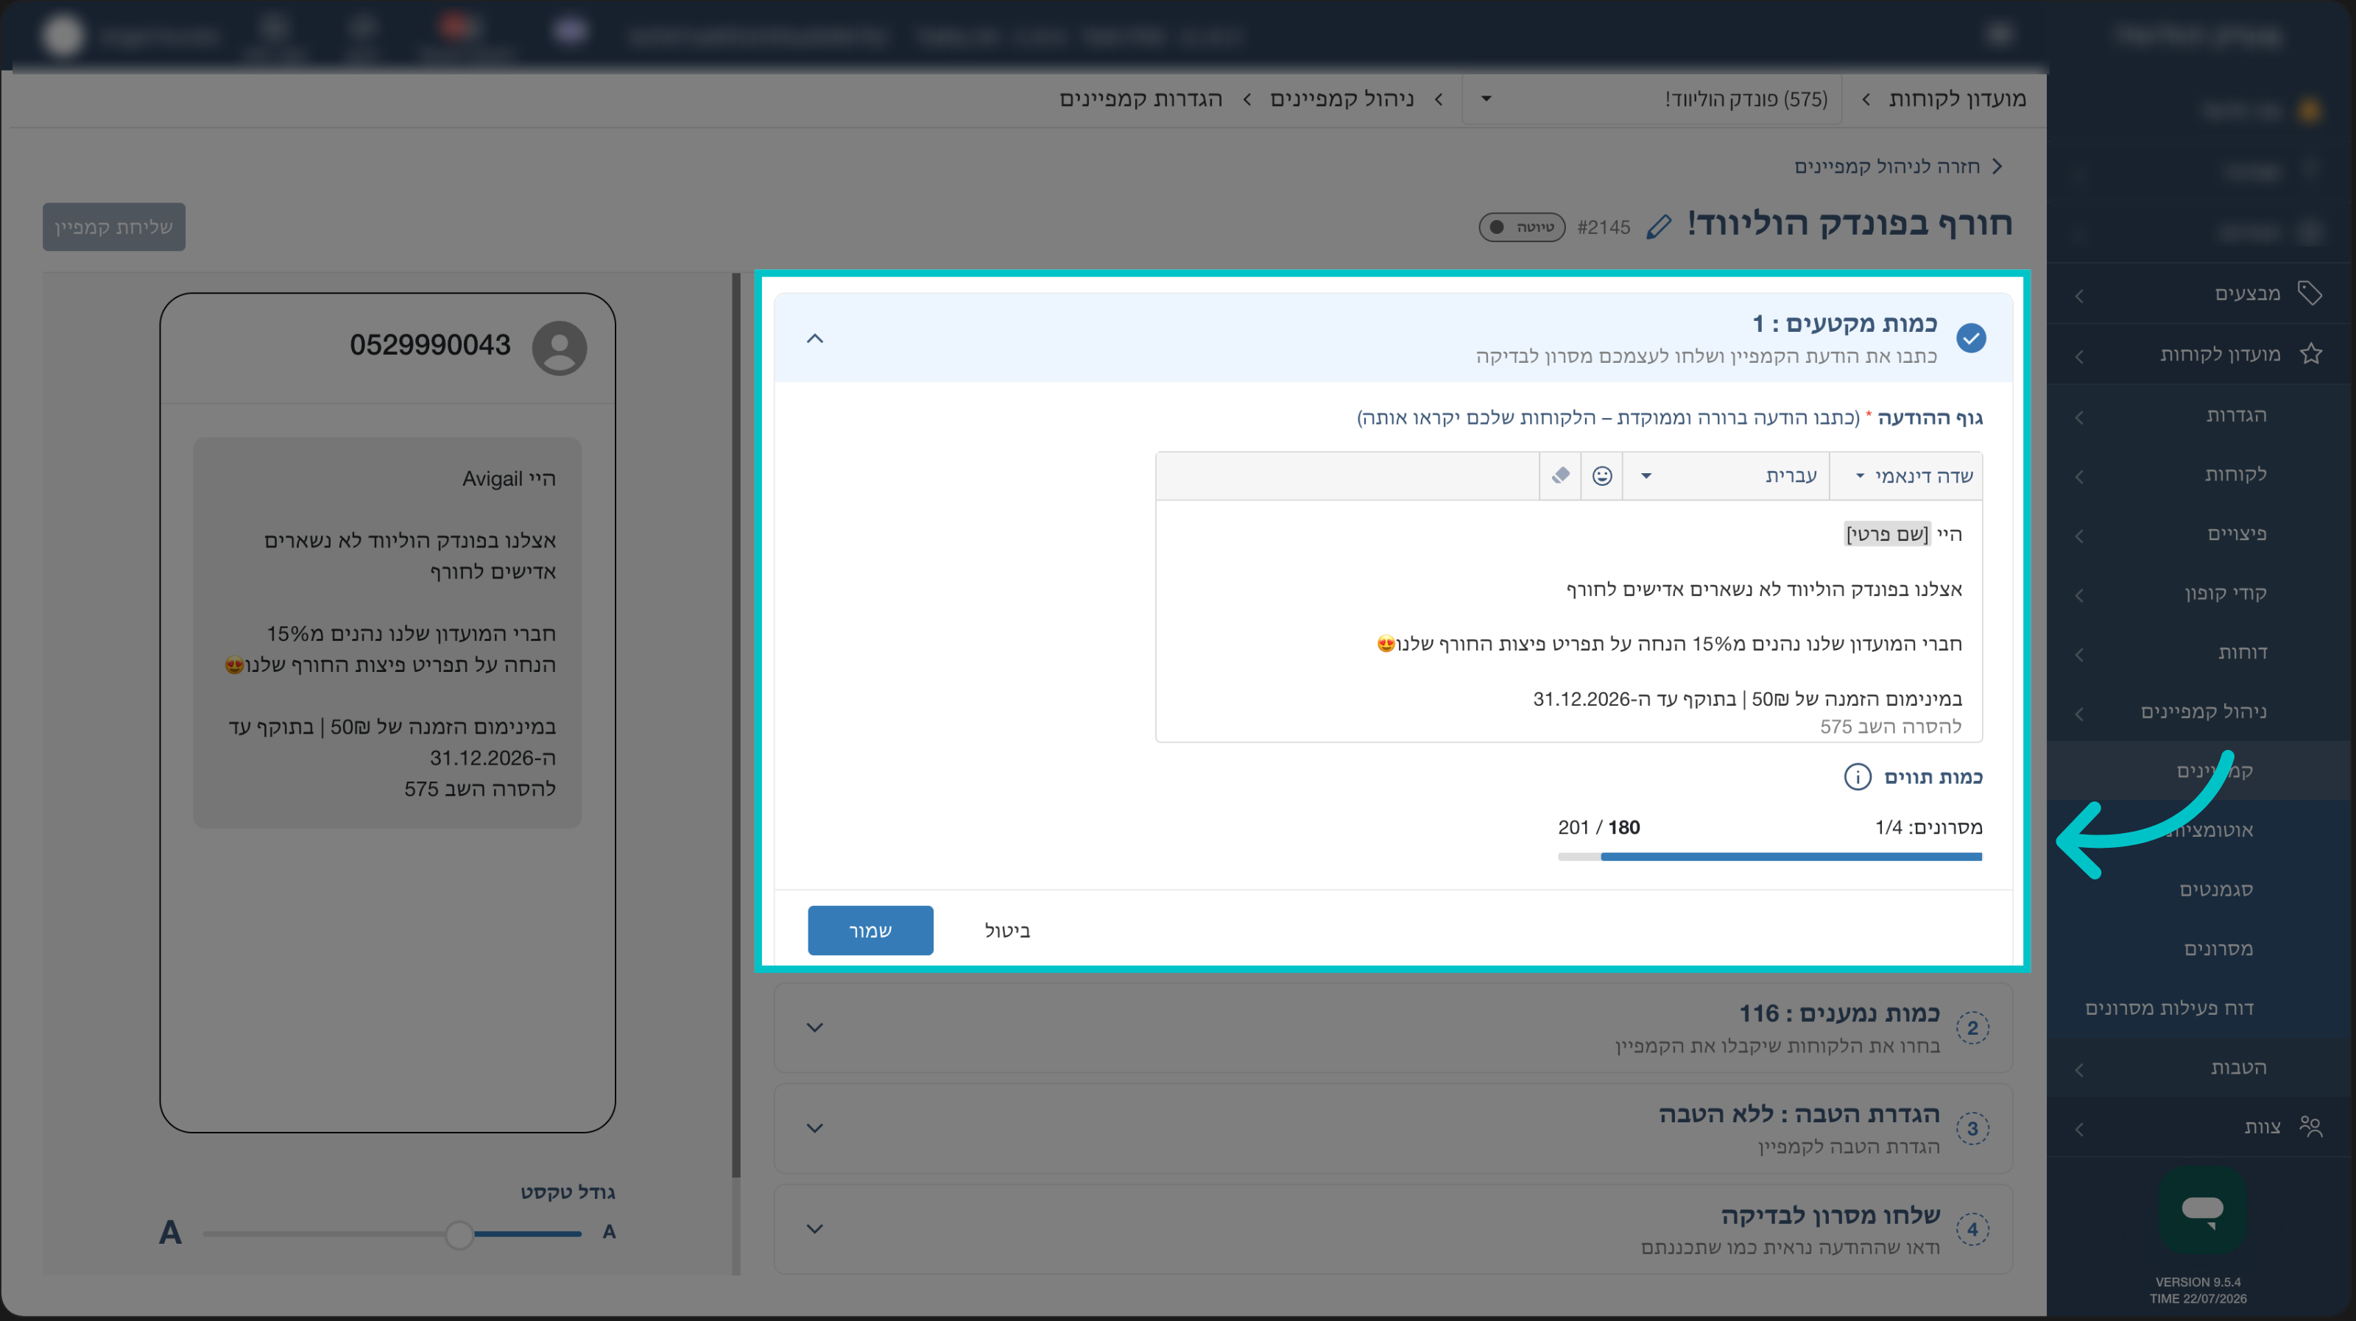The image size is (2356, 1321).
Task: Click the [שם פרטי] dynamic field token
Action: click(1887, 534)
